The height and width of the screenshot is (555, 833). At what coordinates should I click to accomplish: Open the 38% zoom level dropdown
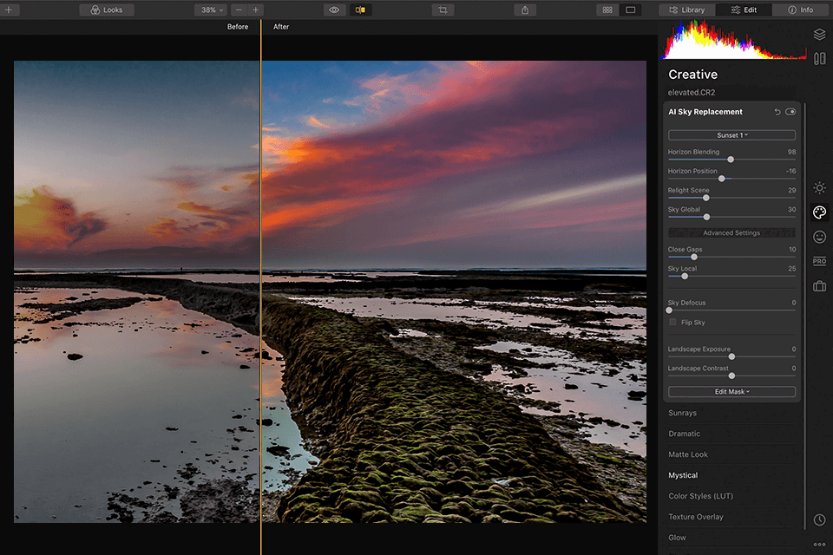[211, 10]
